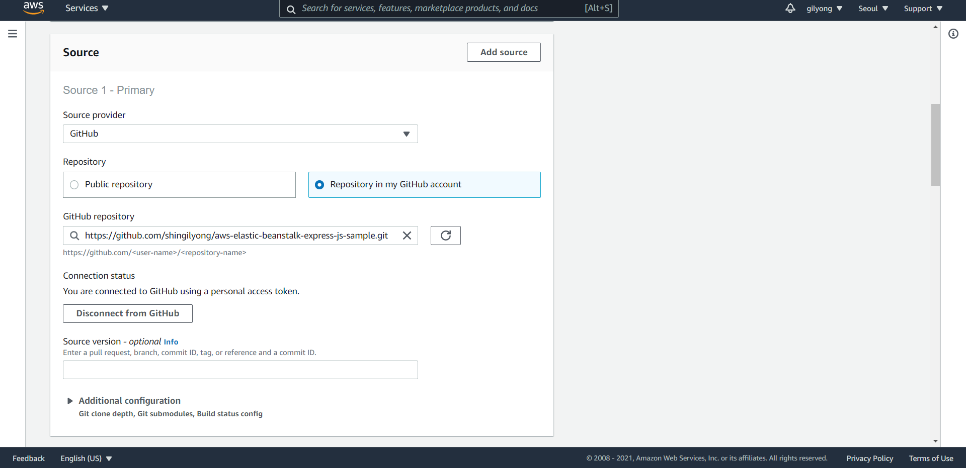Clear the GitHub repository field
Screen dimensions: 966x468
407,236
